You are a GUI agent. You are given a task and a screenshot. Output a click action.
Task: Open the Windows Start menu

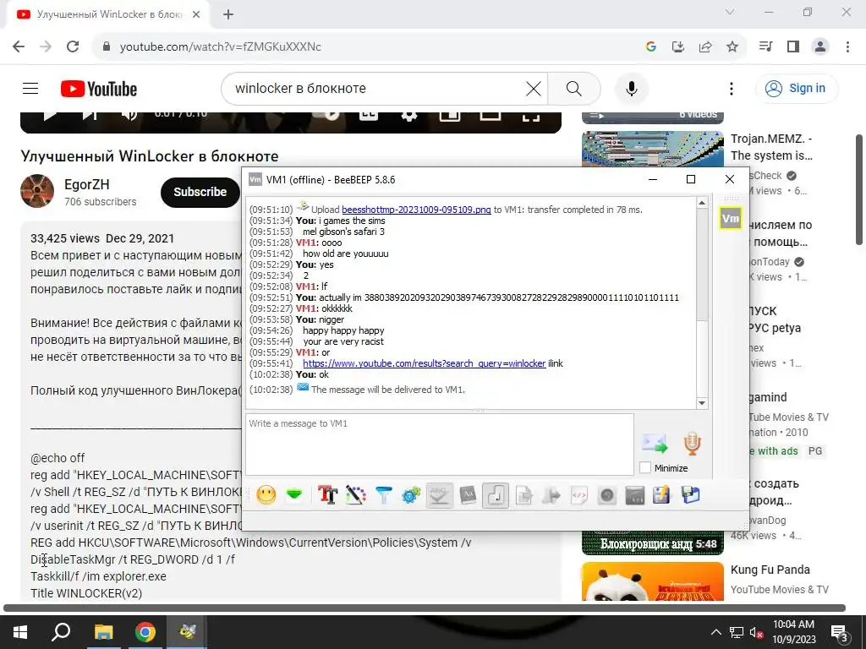coord(20,632)
